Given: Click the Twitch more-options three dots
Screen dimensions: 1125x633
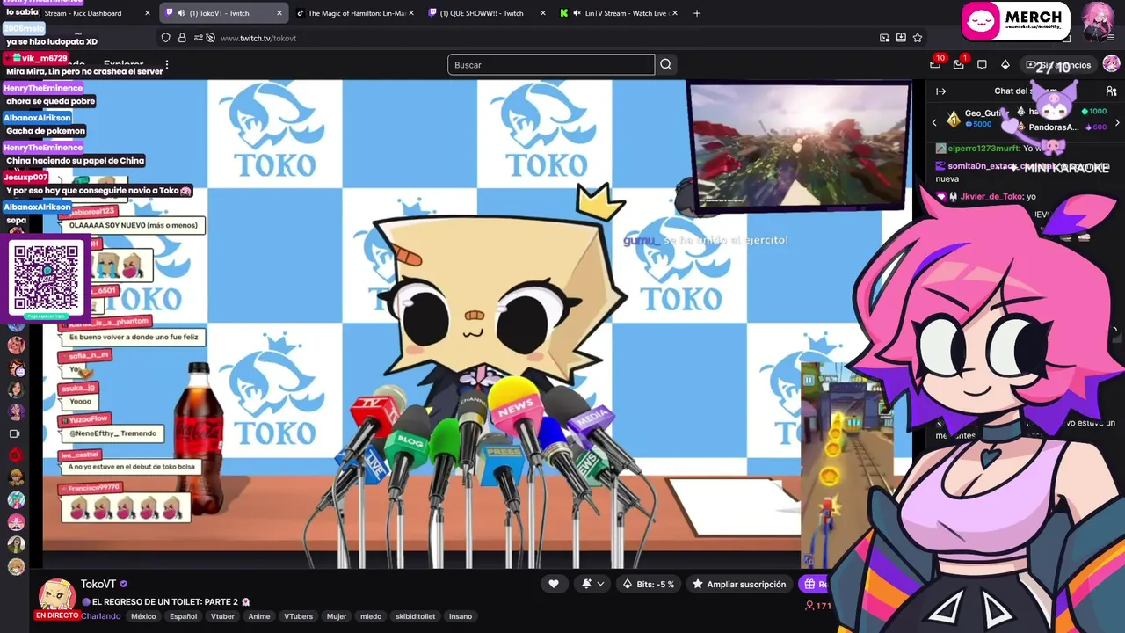Looking at the screenshot, I should coord(166,64).
